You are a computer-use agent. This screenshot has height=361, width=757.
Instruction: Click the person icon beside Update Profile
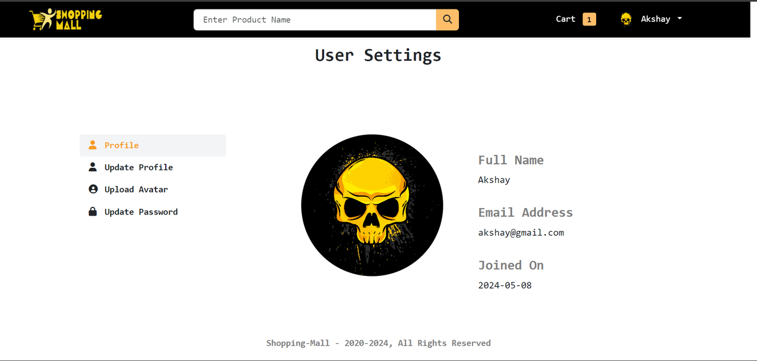pyautogui.click(x=93, y=167)
